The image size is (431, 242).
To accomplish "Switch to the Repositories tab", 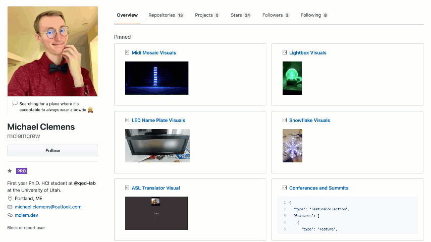I will 166,15.
